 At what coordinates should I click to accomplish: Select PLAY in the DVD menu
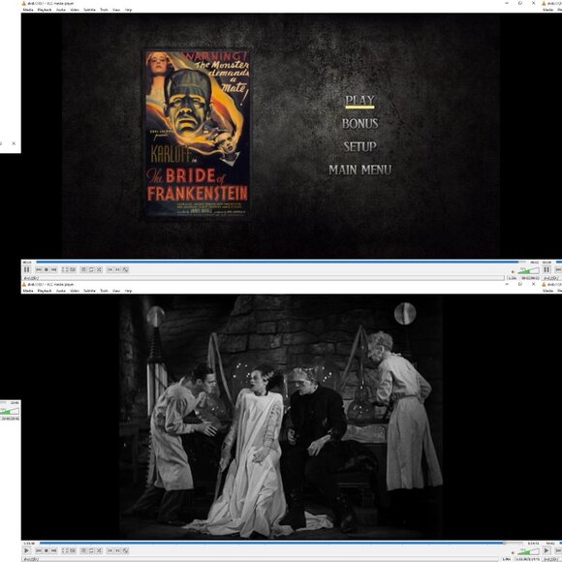(359, 101)
